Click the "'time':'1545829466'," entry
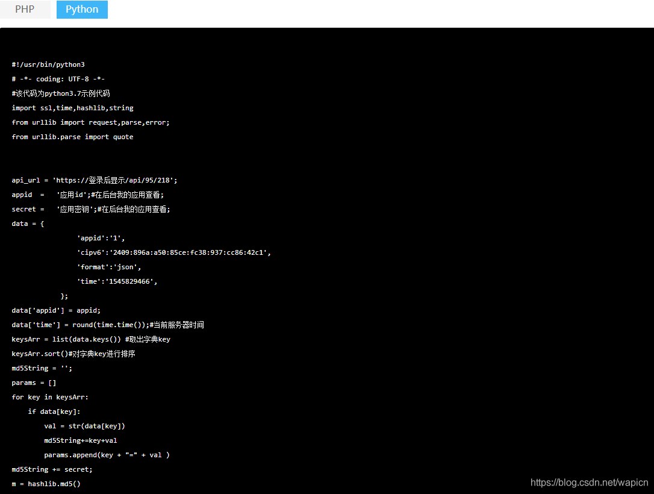Image resolution: width=654 pixels, height=494 pixels. (117, 281)
